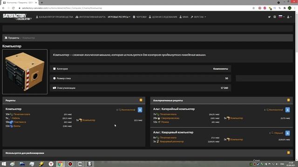Image resolution: width=298 pixels, height=167 pixels.
Task: Expand the Верстак dropdown menu
Action: point(198,17)
